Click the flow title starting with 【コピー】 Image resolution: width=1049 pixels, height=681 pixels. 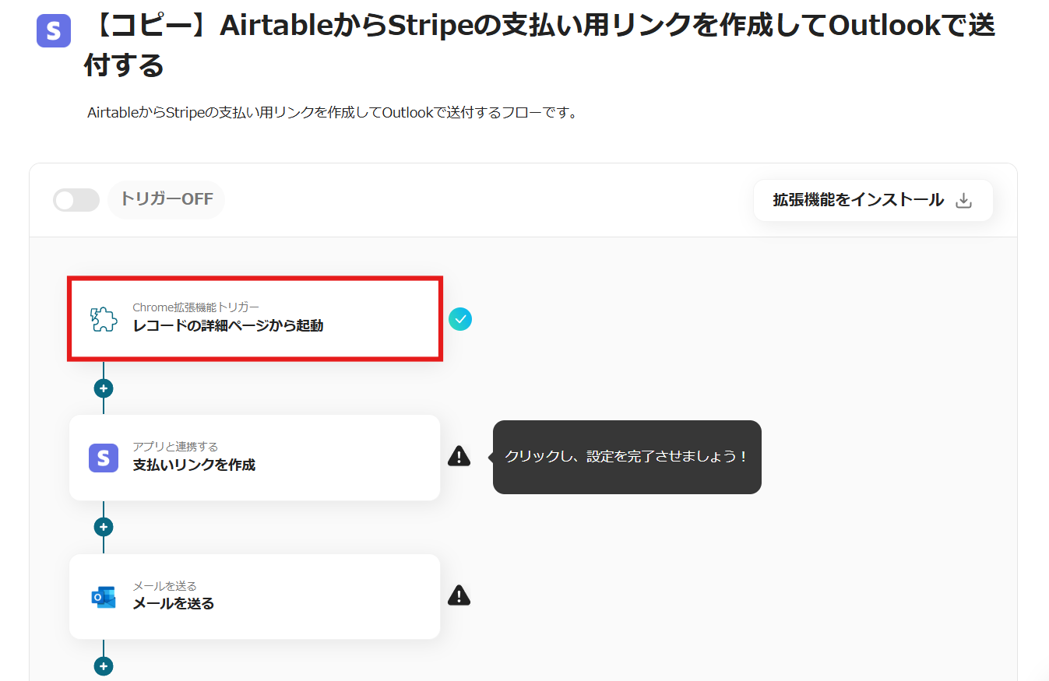[539, 46]
